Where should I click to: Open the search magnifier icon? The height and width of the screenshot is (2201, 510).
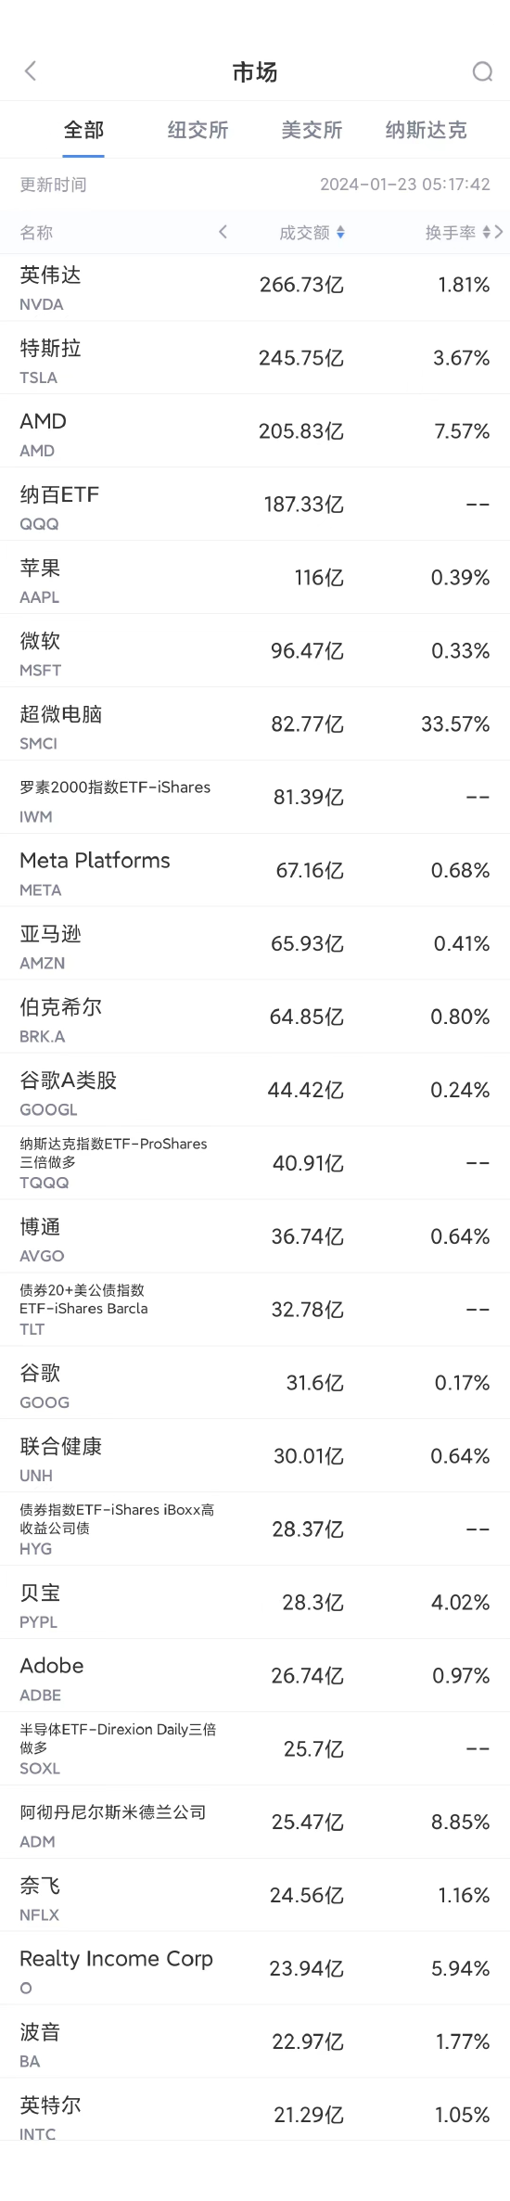[482, 71]
